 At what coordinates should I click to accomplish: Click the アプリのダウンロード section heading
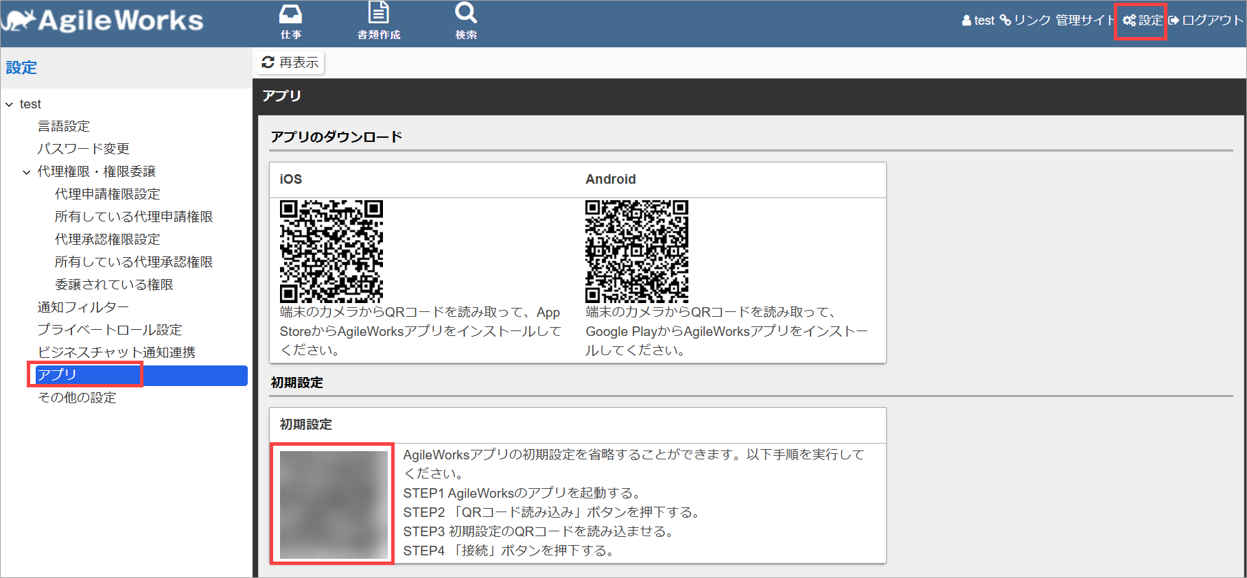point(336,137)
